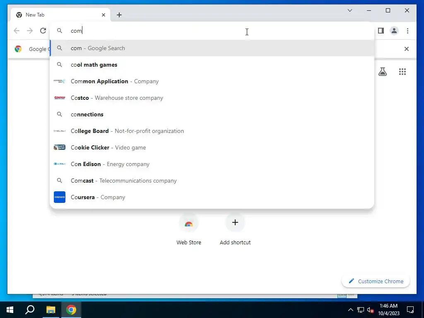
Task: Open the clock showing 1:46 AM
Action: [x=388, y=310]
